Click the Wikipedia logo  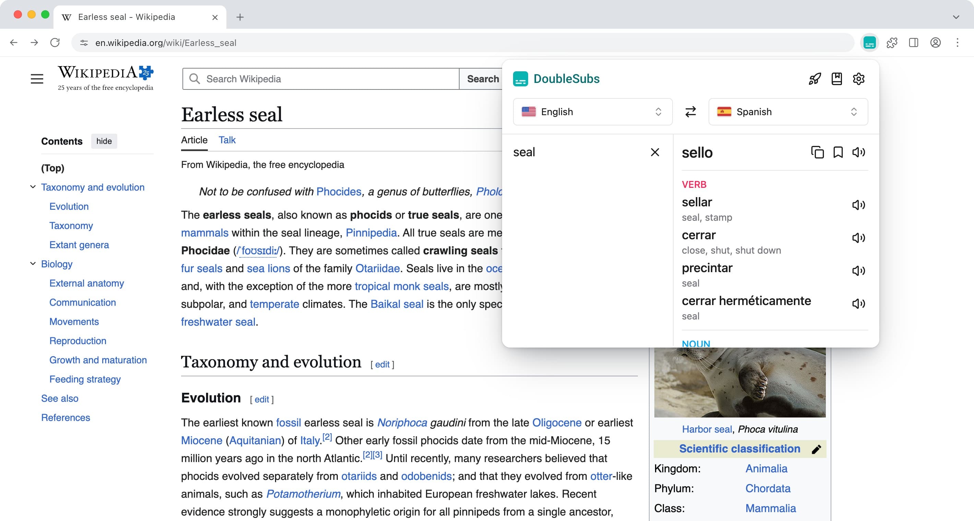[x=106, y=78]
